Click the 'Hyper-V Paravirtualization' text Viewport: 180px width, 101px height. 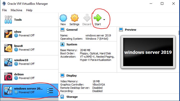pyautogui.click(x=96, y=60)
